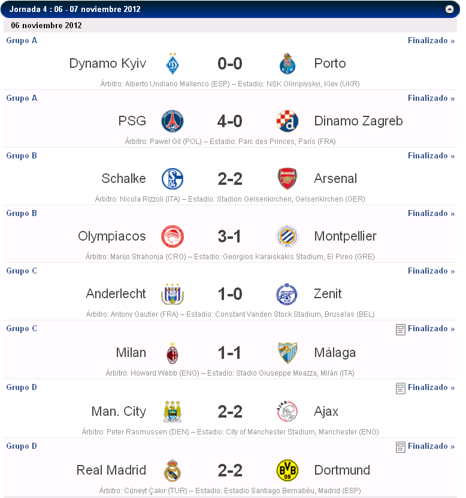
Task: Open match report icon for Milan–Málaga
Action: pos(401,329)
